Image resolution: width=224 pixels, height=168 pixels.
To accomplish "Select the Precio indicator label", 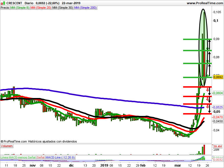I will [x=5, y=8].
